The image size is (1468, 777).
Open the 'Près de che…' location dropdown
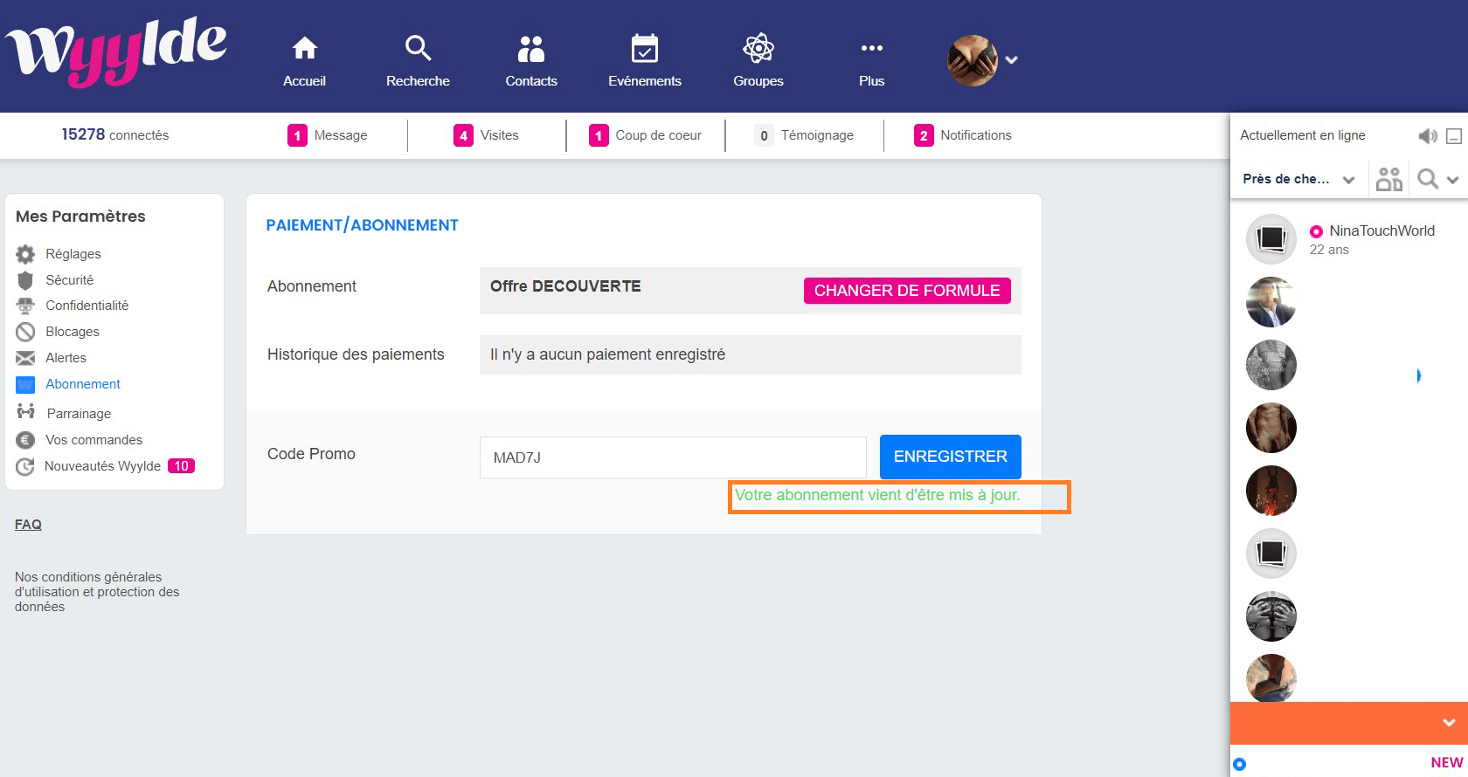coord(1298,179)
